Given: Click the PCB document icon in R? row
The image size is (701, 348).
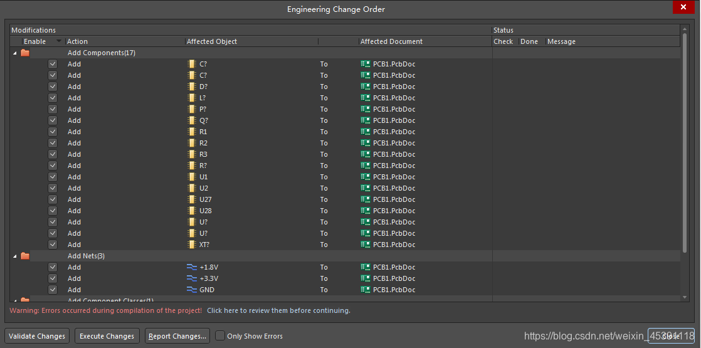Looking at the screenshot, I should tap(366, 166).
